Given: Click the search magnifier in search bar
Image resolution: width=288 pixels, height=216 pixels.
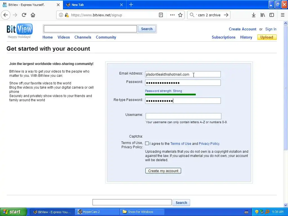Looking at the screenshot, I should click(x=192, y=15).
